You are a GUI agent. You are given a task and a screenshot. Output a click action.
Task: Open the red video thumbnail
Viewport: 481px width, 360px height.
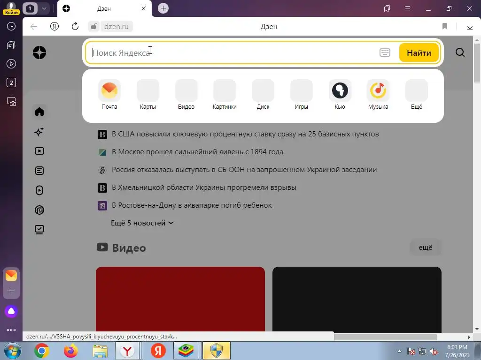pyautogui.click(x=180, y=299)
